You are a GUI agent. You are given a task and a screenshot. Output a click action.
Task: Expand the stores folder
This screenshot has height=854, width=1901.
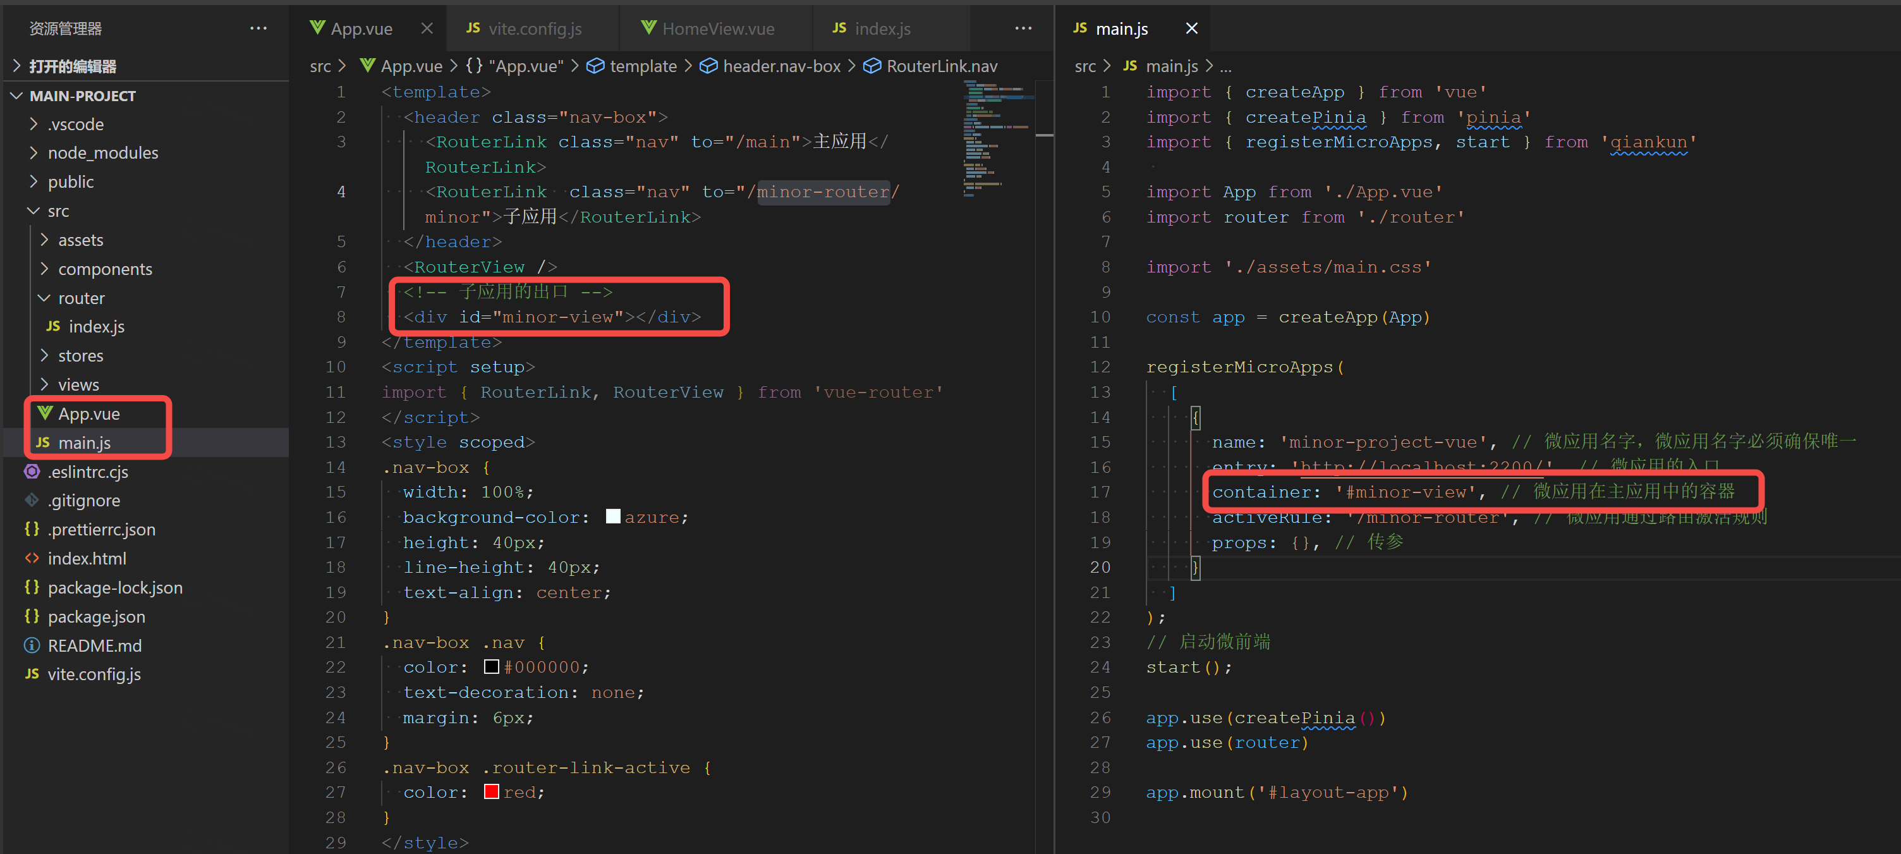pyautogui.click(x=146, y=356)
